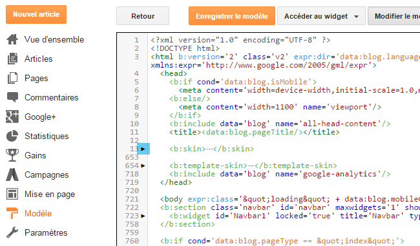420x246 pixels.
Task: Select Google+ in the sidebar
Action: click(x=40, y=117)
